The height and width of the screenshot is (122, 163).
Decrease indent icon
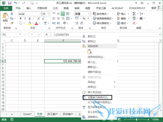coord(54,23)
